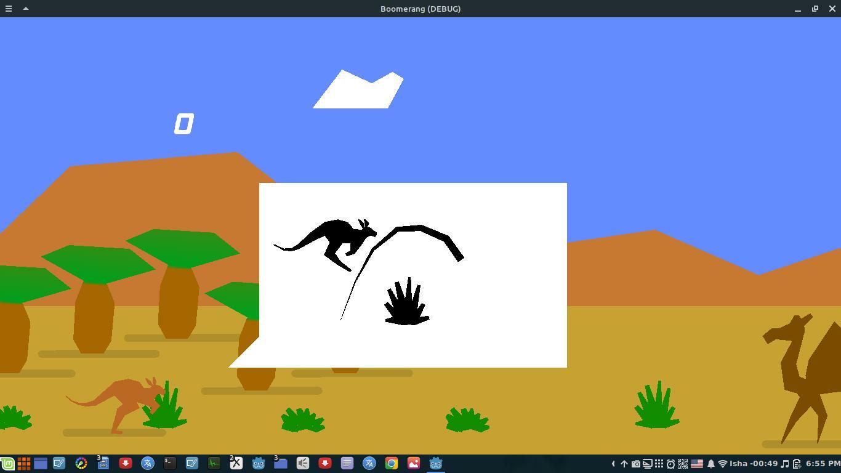Click the camera screenshot tray icon

click(635, 464)
